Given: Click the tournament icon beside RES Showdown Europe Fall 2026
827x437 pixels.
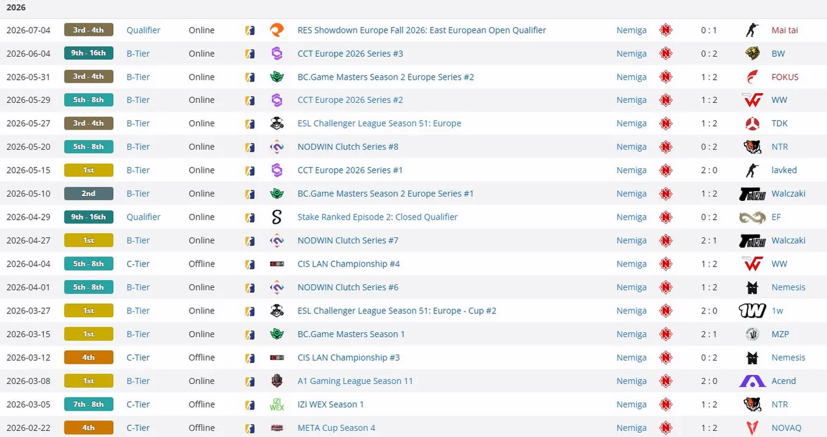Looking at the screenshot, I should (x=277, y=30).
